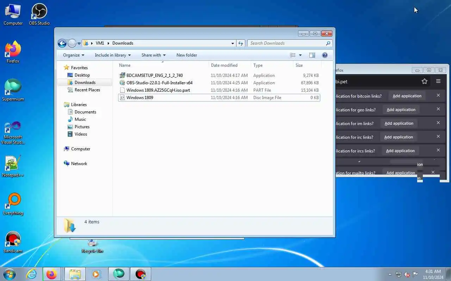The image size is (451, 281).
Task: Open the Bandicam desktop shortcut
Action: (x=13, y=242)
